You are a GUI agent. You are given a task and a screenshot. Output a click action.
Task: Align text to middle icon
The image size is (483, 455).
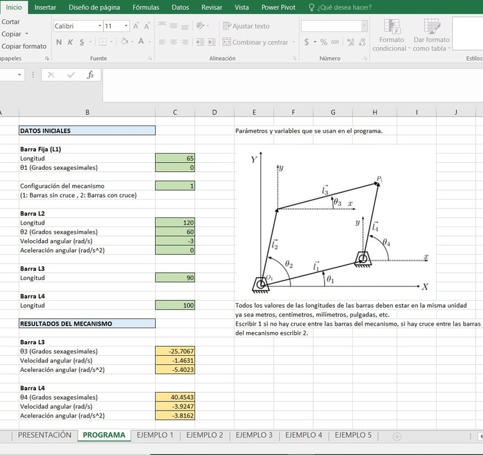[173, 26]
